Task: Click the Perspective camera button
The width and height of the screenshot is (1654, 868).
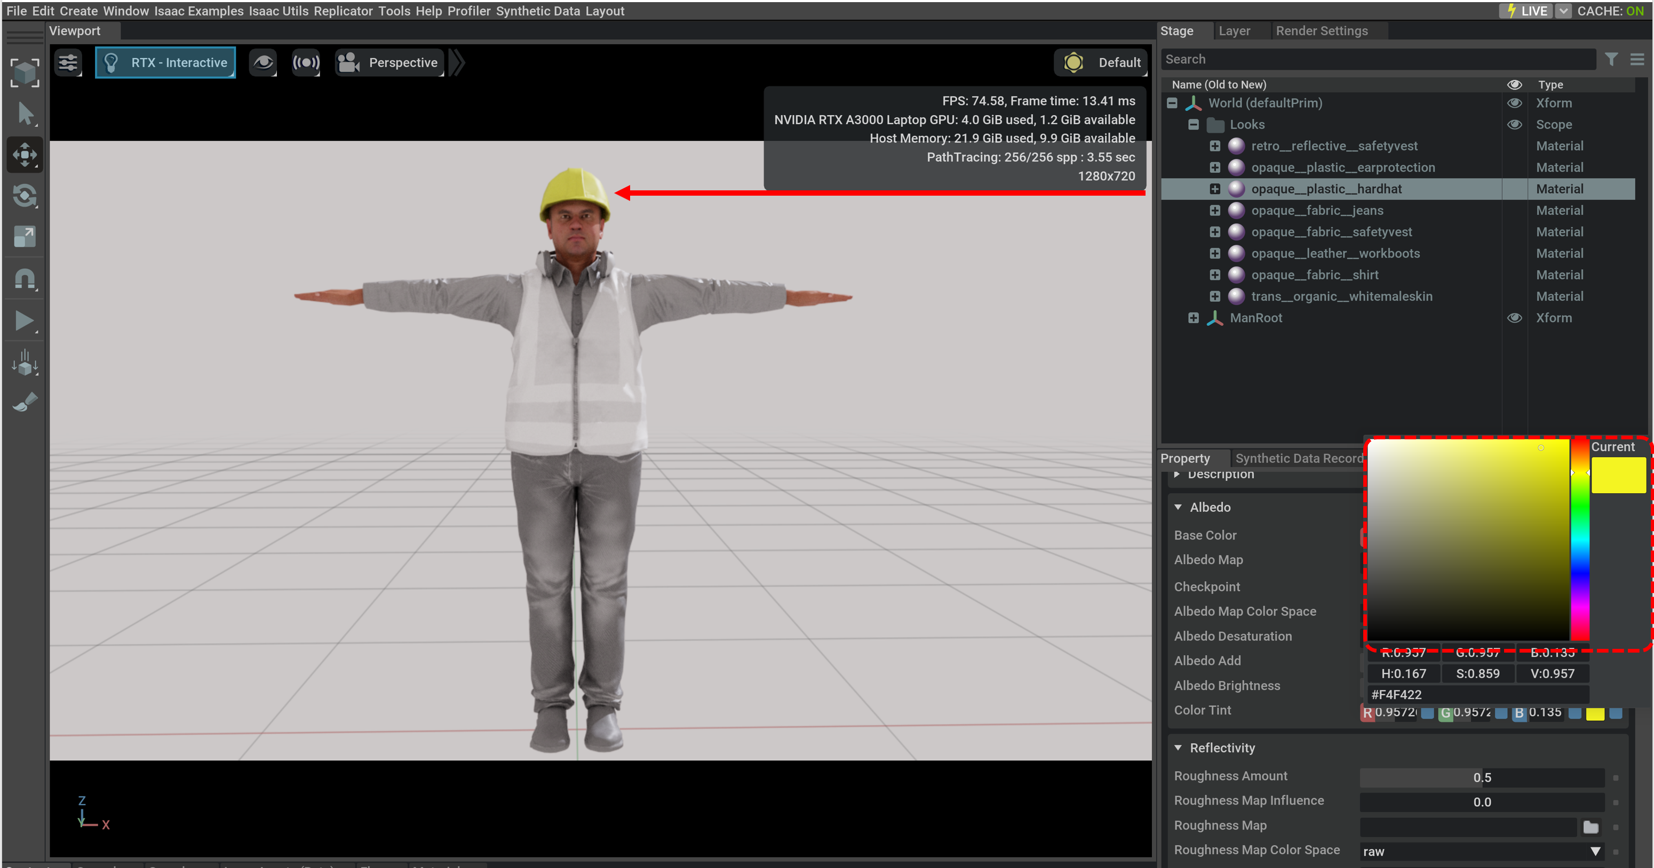Action: [x=389, y=63]
